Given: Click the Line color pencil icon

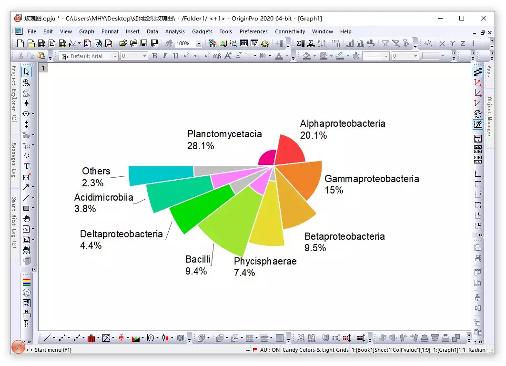Looking at the screenshot, I should pos(340,56).
